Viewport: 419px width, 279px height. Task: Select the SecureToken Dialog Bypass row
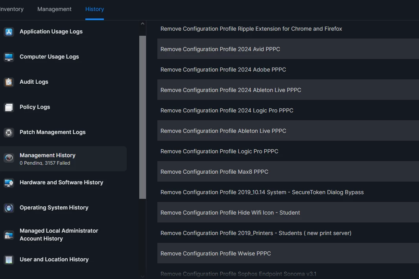288,192
